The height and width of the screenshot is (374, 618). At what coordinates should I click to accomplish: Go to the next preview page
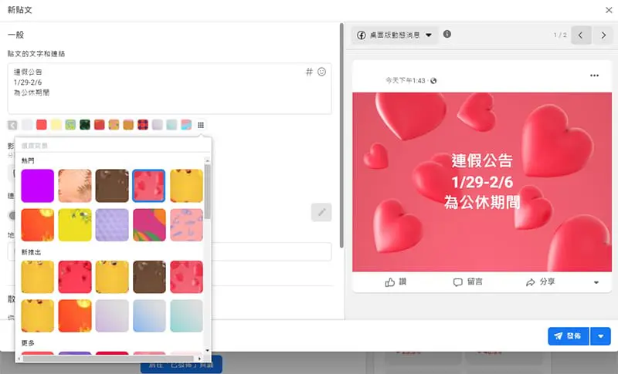point(603,35)
